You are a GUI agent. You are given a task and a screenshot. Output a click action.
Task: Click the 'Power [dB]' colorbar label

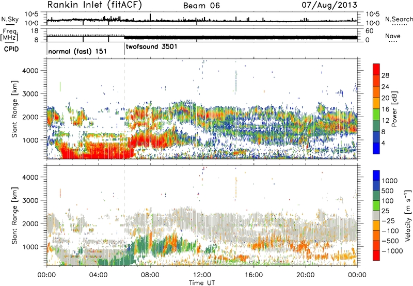pos(394,109)
